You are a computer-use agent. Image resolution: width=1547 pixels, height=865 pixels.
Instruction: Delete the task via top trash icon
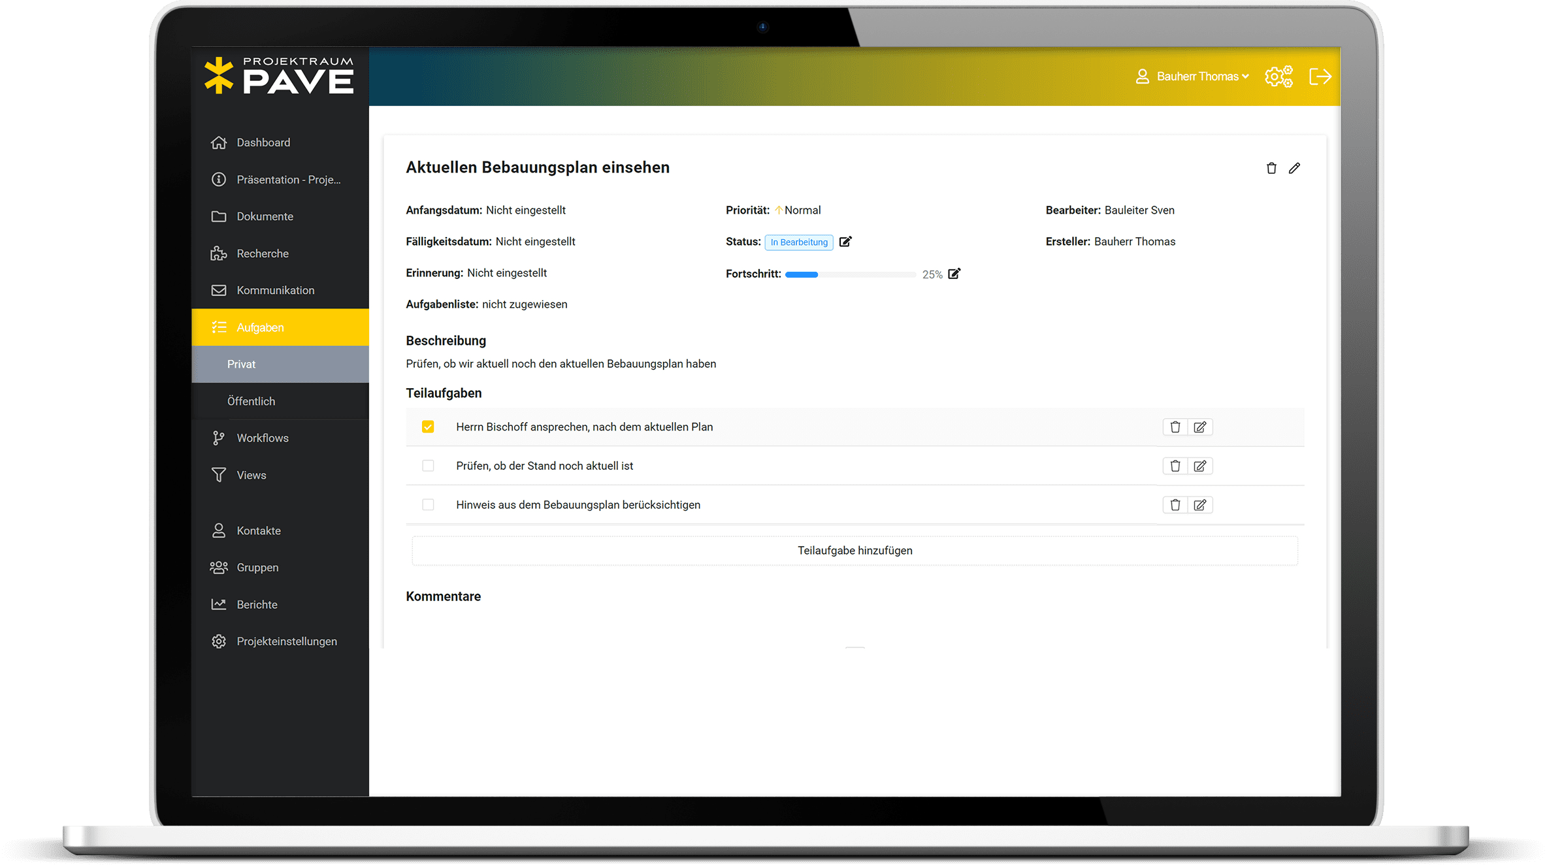[1271, 169]
